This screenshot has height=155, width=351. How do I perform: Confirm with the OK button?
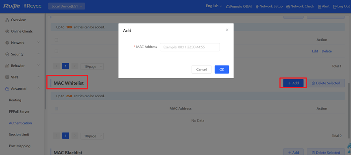(x=222, y=70)
